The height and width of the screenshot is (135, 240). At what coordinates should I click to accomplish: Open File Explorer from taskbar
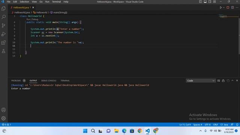point(116,131)
